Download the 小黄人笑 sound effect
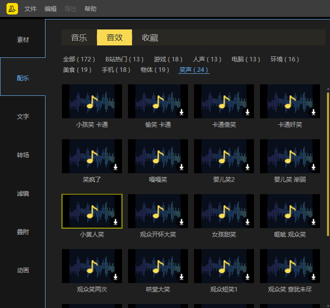 [x=115, y=222]
